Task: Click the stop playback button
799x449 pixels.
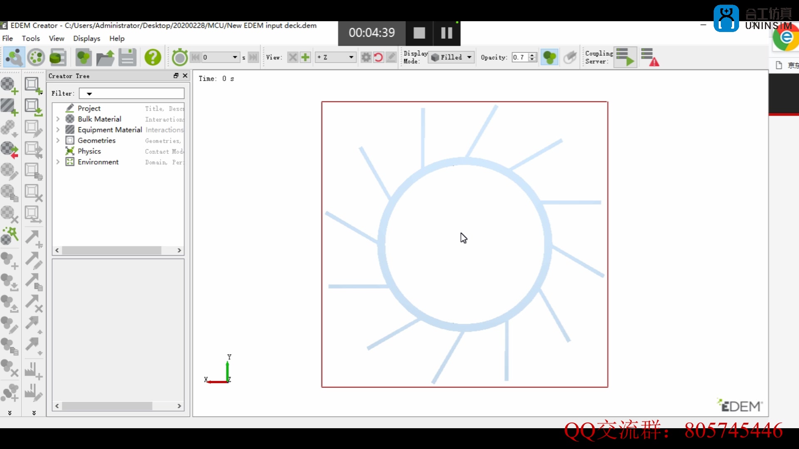Action: pyautogui.click(x=419, y=32)
